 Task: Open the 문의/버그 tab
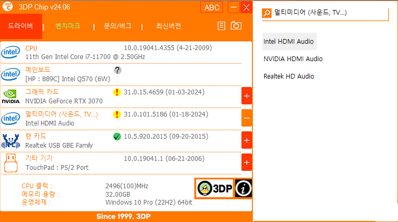[x=118, y=26]
